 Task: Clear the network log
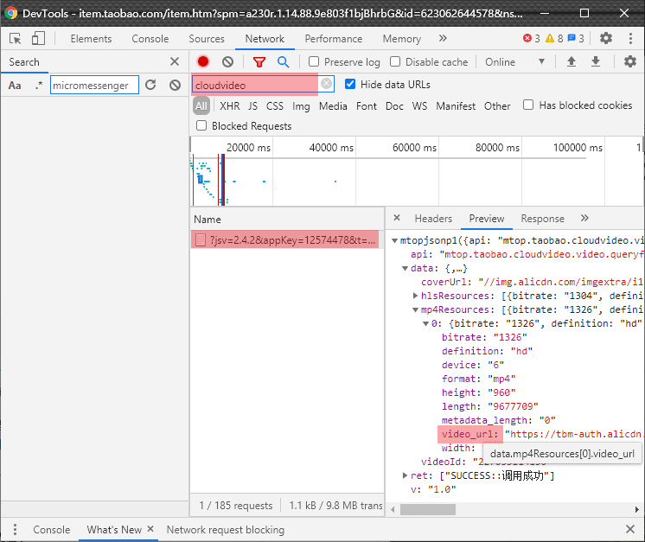point(227,62)
